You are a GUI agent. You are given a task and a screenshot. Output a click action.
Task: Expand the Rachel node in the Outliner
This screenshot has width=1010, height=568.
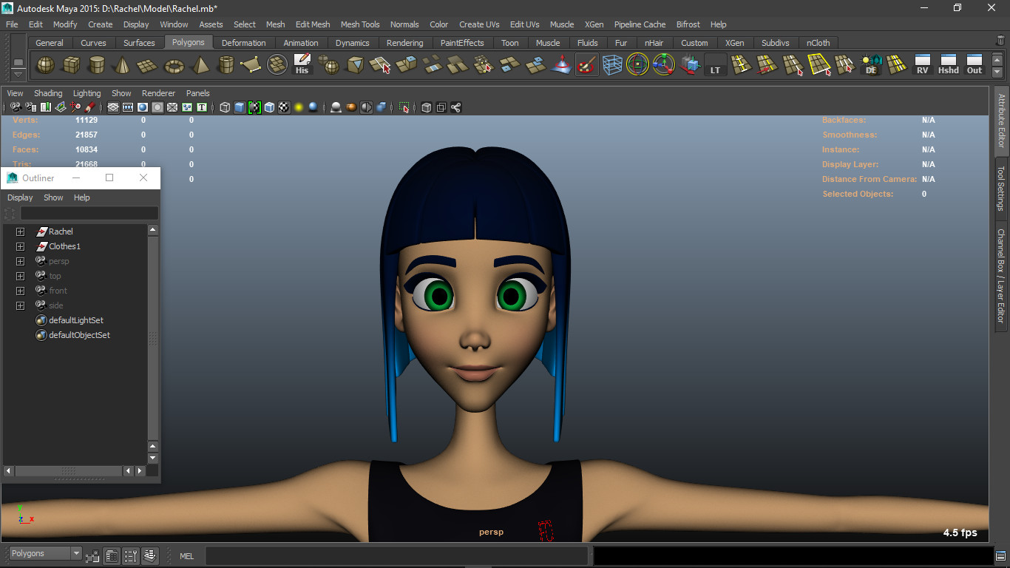pyautogui.click(x=19, y=231)
